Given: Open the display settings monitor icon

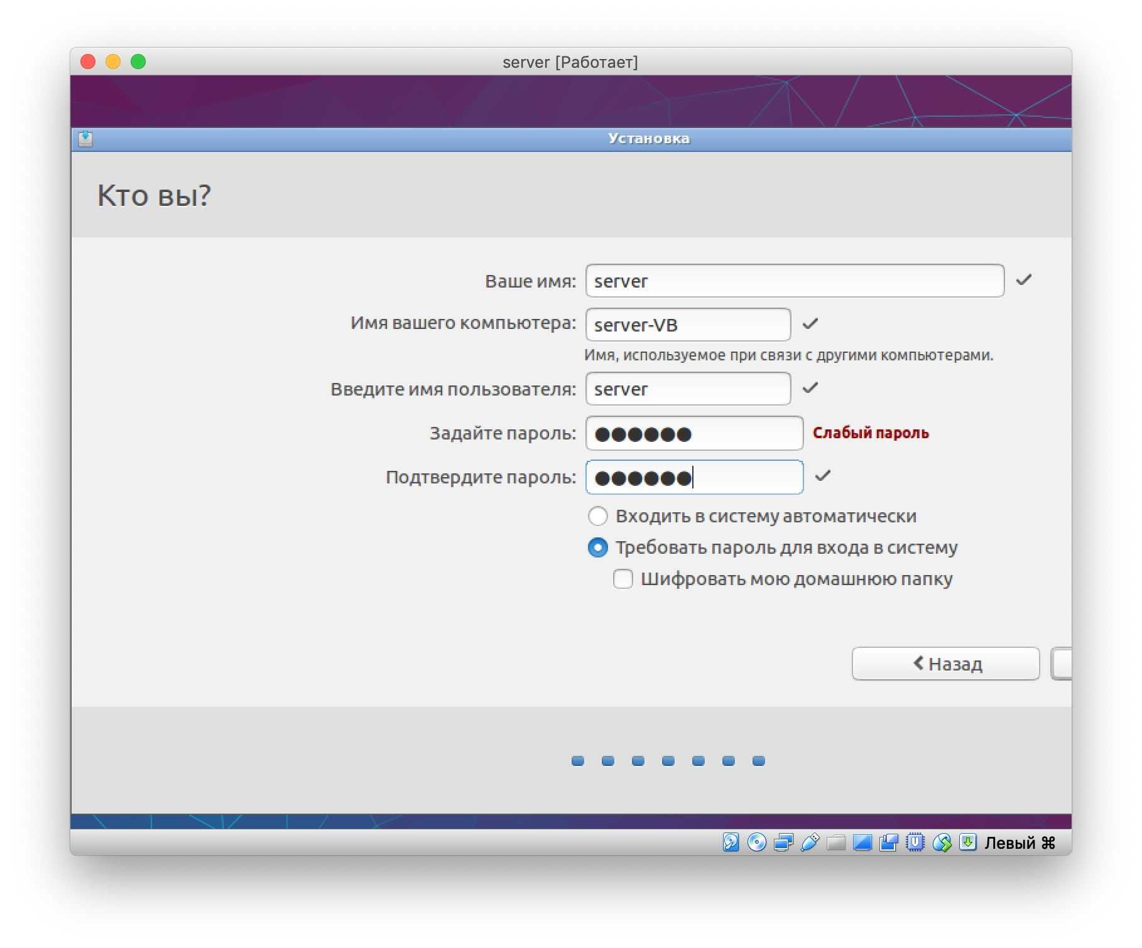Looking at the screenshot, I should 862,843.
